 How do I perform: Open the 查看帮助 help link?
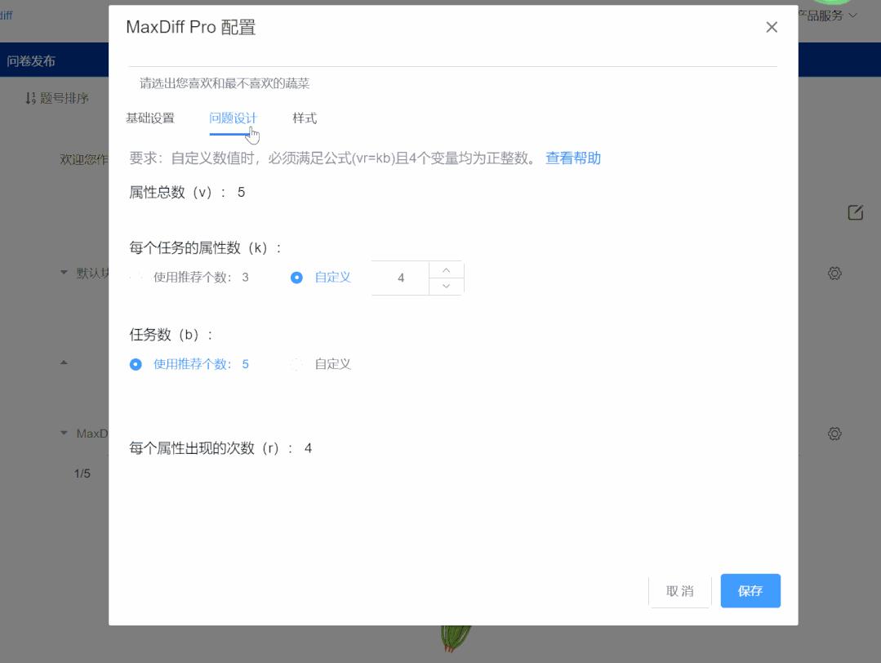(x=572, y=158)
